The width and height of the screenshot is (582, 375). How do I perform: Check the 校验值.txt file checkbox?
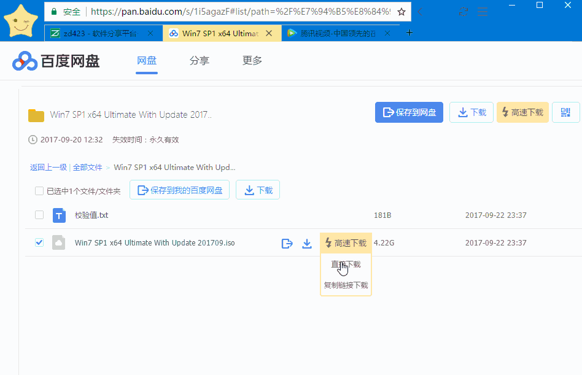(x=39, y=215)
